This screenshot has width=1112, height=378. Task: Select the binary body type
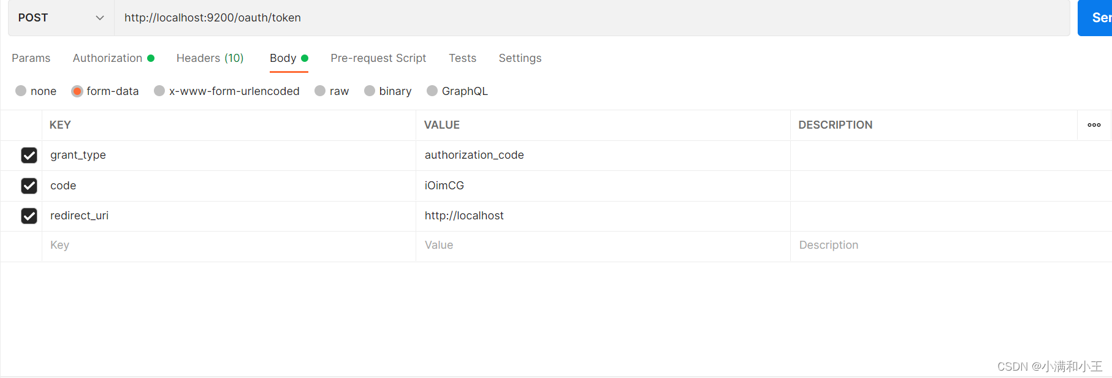click(370, 91)
